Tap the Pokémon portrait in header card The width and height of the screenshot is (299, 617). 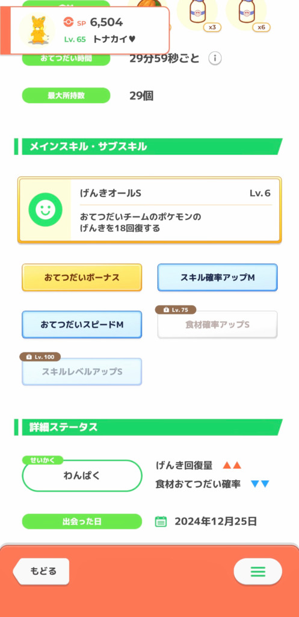pos(37,30)
